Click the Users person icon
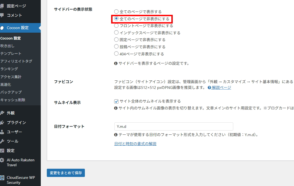 2,132
